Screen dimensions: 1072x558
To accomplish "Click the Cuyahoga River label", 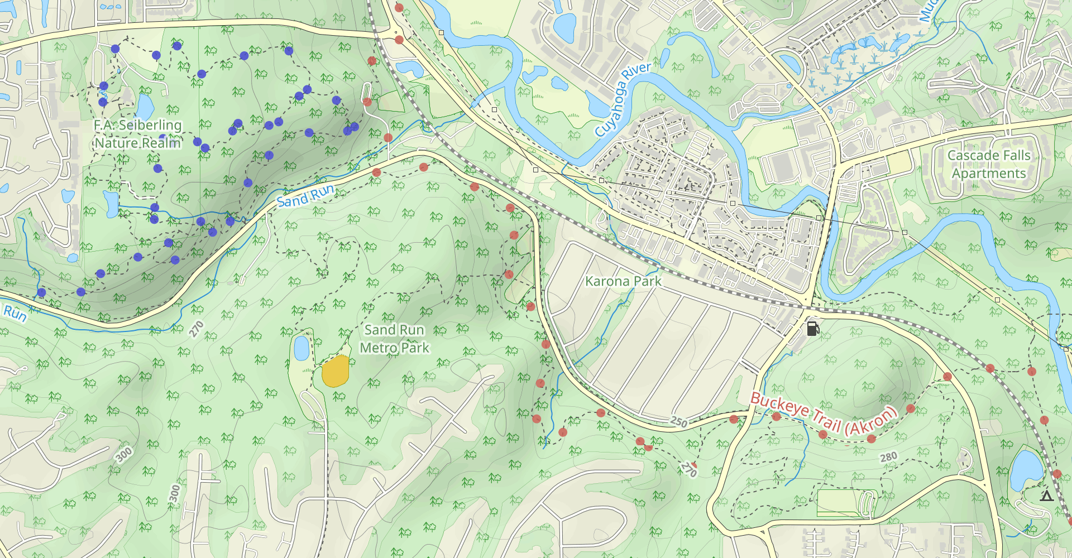I will tap(623, 99).
